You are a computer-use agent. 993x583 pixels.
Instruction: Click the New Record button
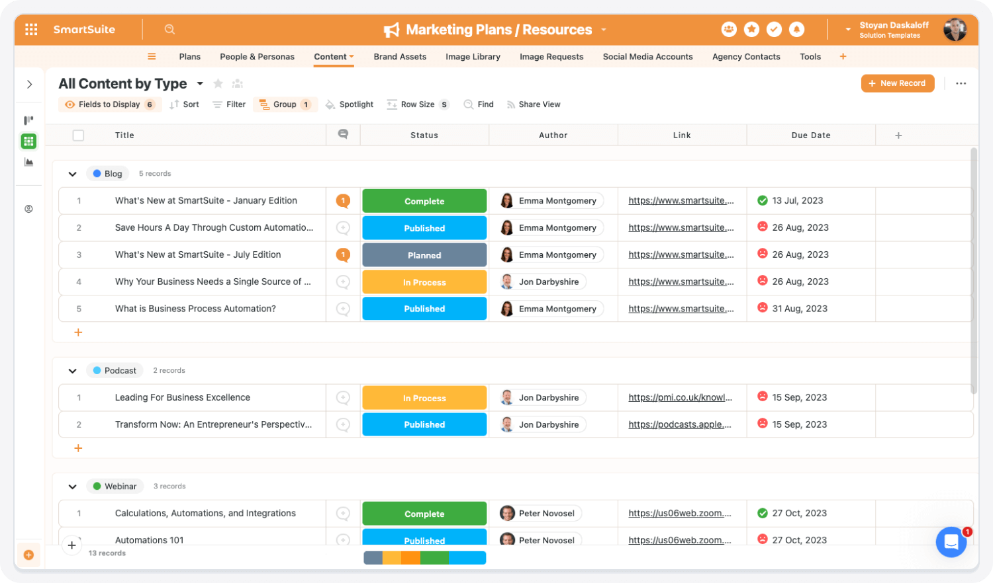898,83
